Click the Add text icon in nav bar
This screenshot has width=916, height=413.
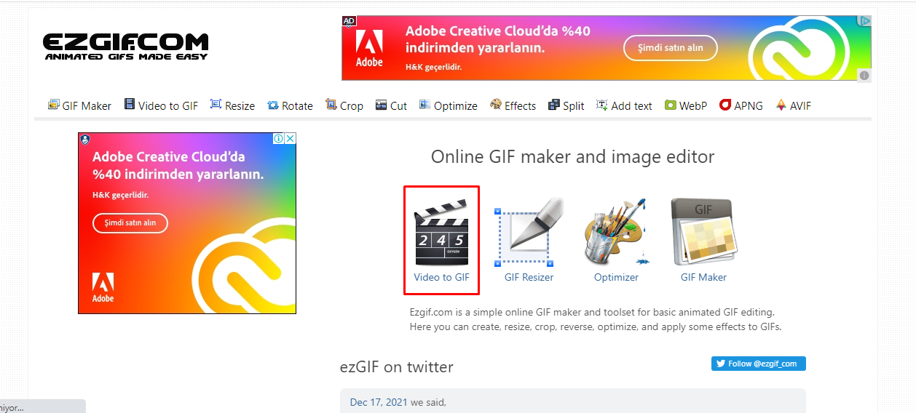click(x=602, y=105)
